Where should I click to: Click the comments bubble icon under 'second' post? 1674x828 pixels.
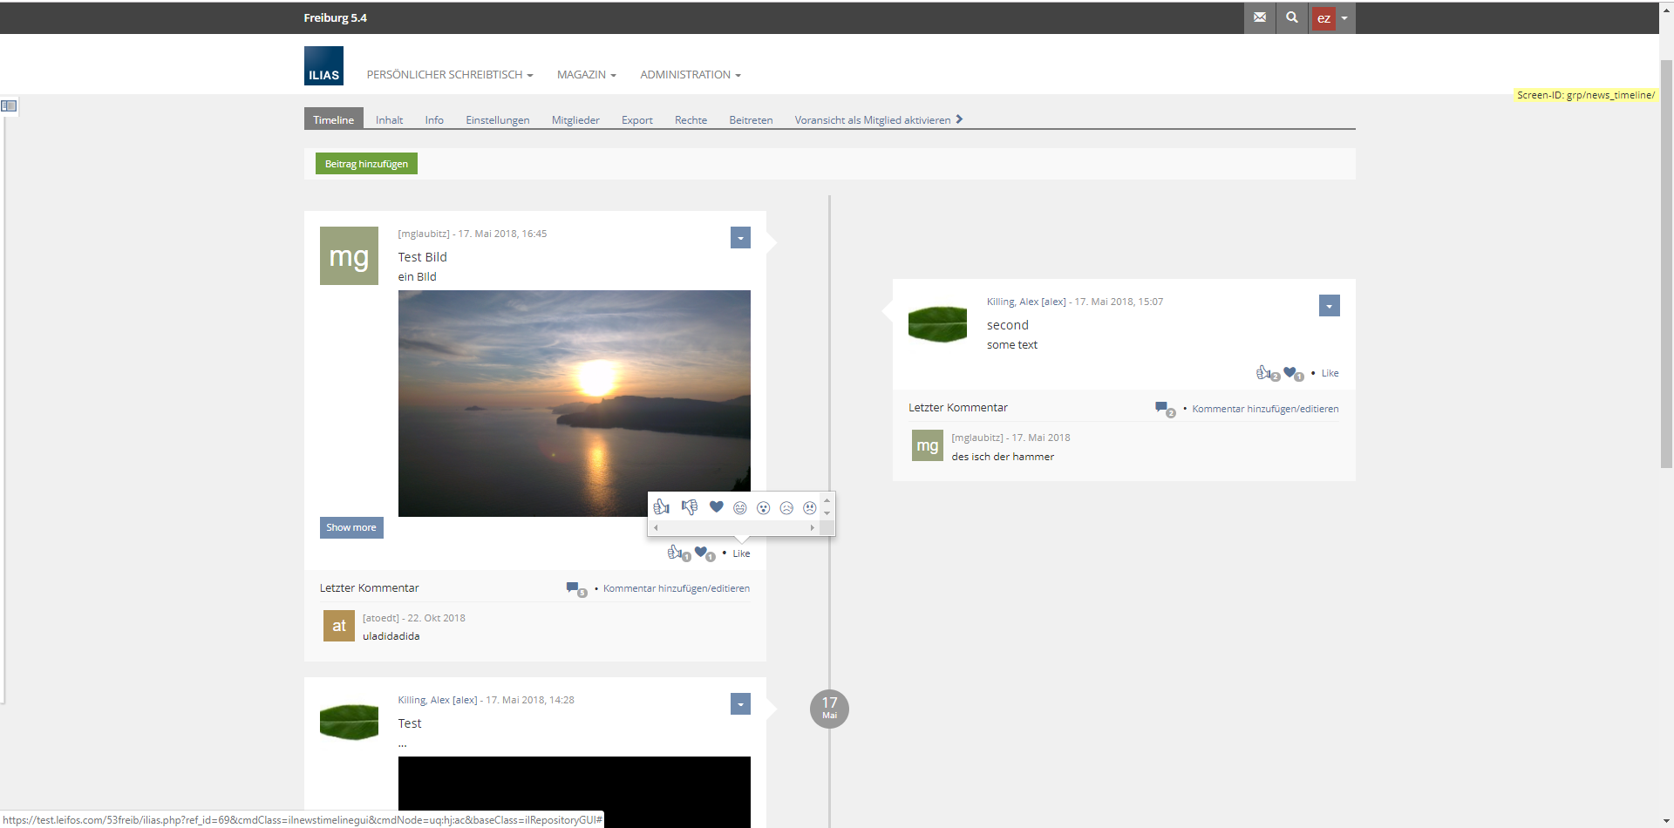coord(1162,408)
